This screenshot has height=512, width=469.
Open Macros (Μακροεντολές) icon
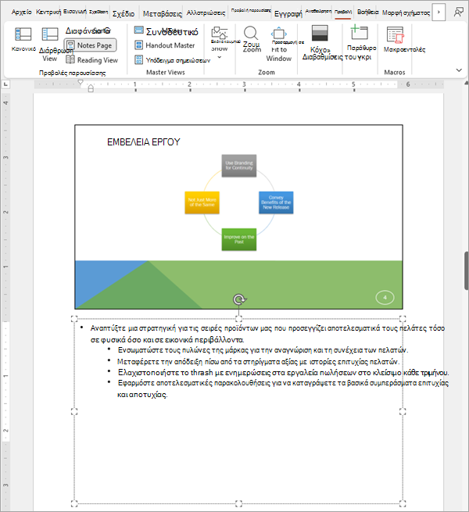click(396, 35)
